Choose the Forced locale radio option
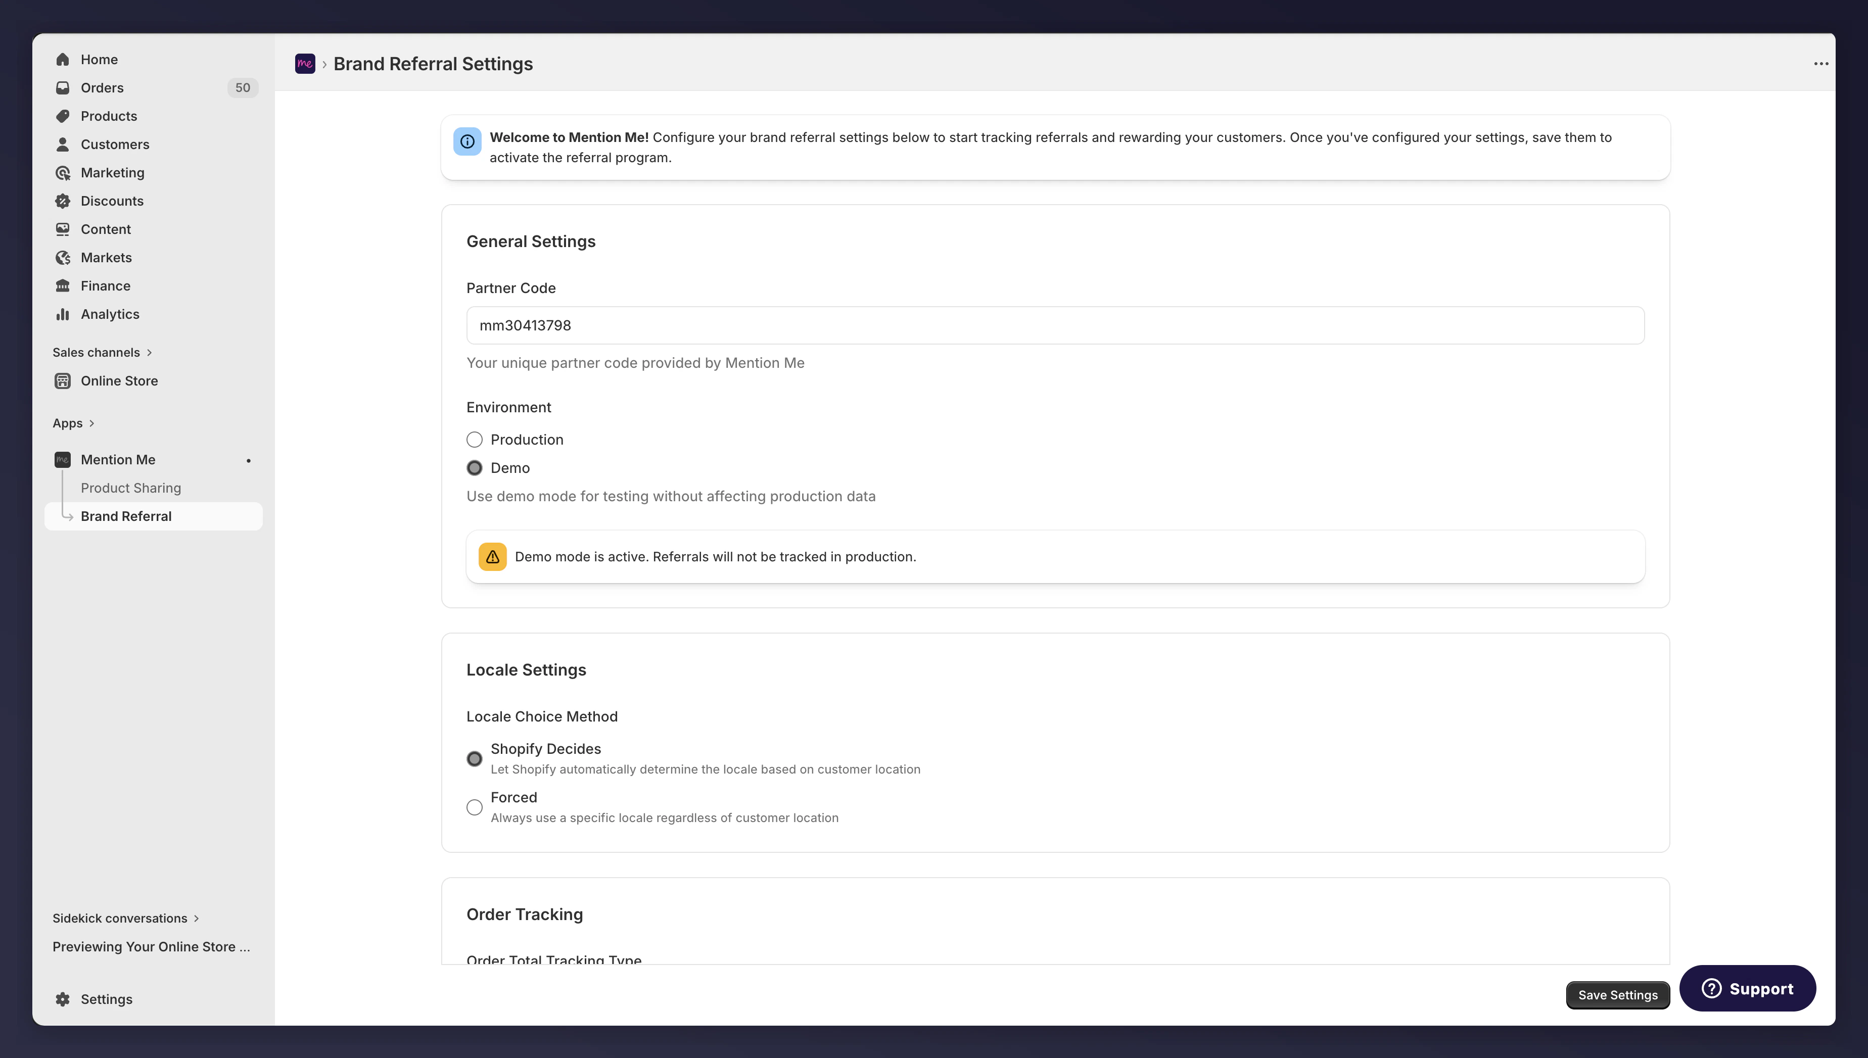Screen dimensions: 1868x1058 (474, 807)
